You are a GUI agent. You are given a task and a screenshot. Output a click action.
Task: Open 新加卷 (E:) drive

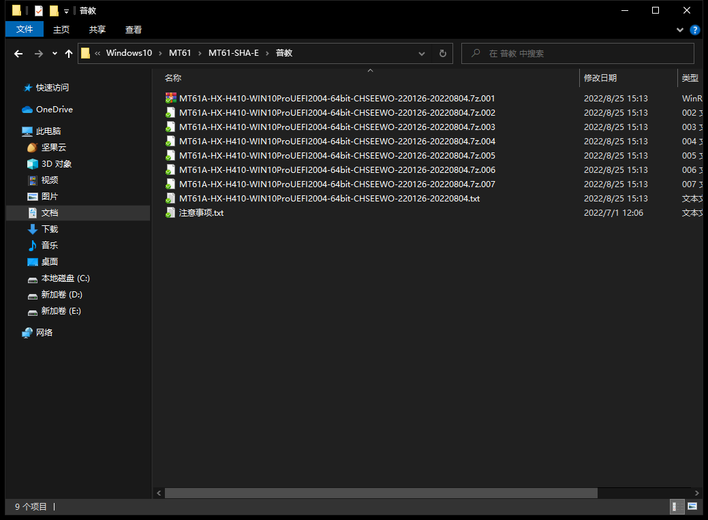61,311
